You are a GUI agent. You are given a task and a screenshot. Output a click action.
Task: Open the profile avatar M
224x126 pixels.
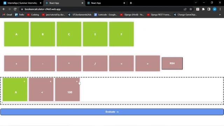click(x=215, y=9)
